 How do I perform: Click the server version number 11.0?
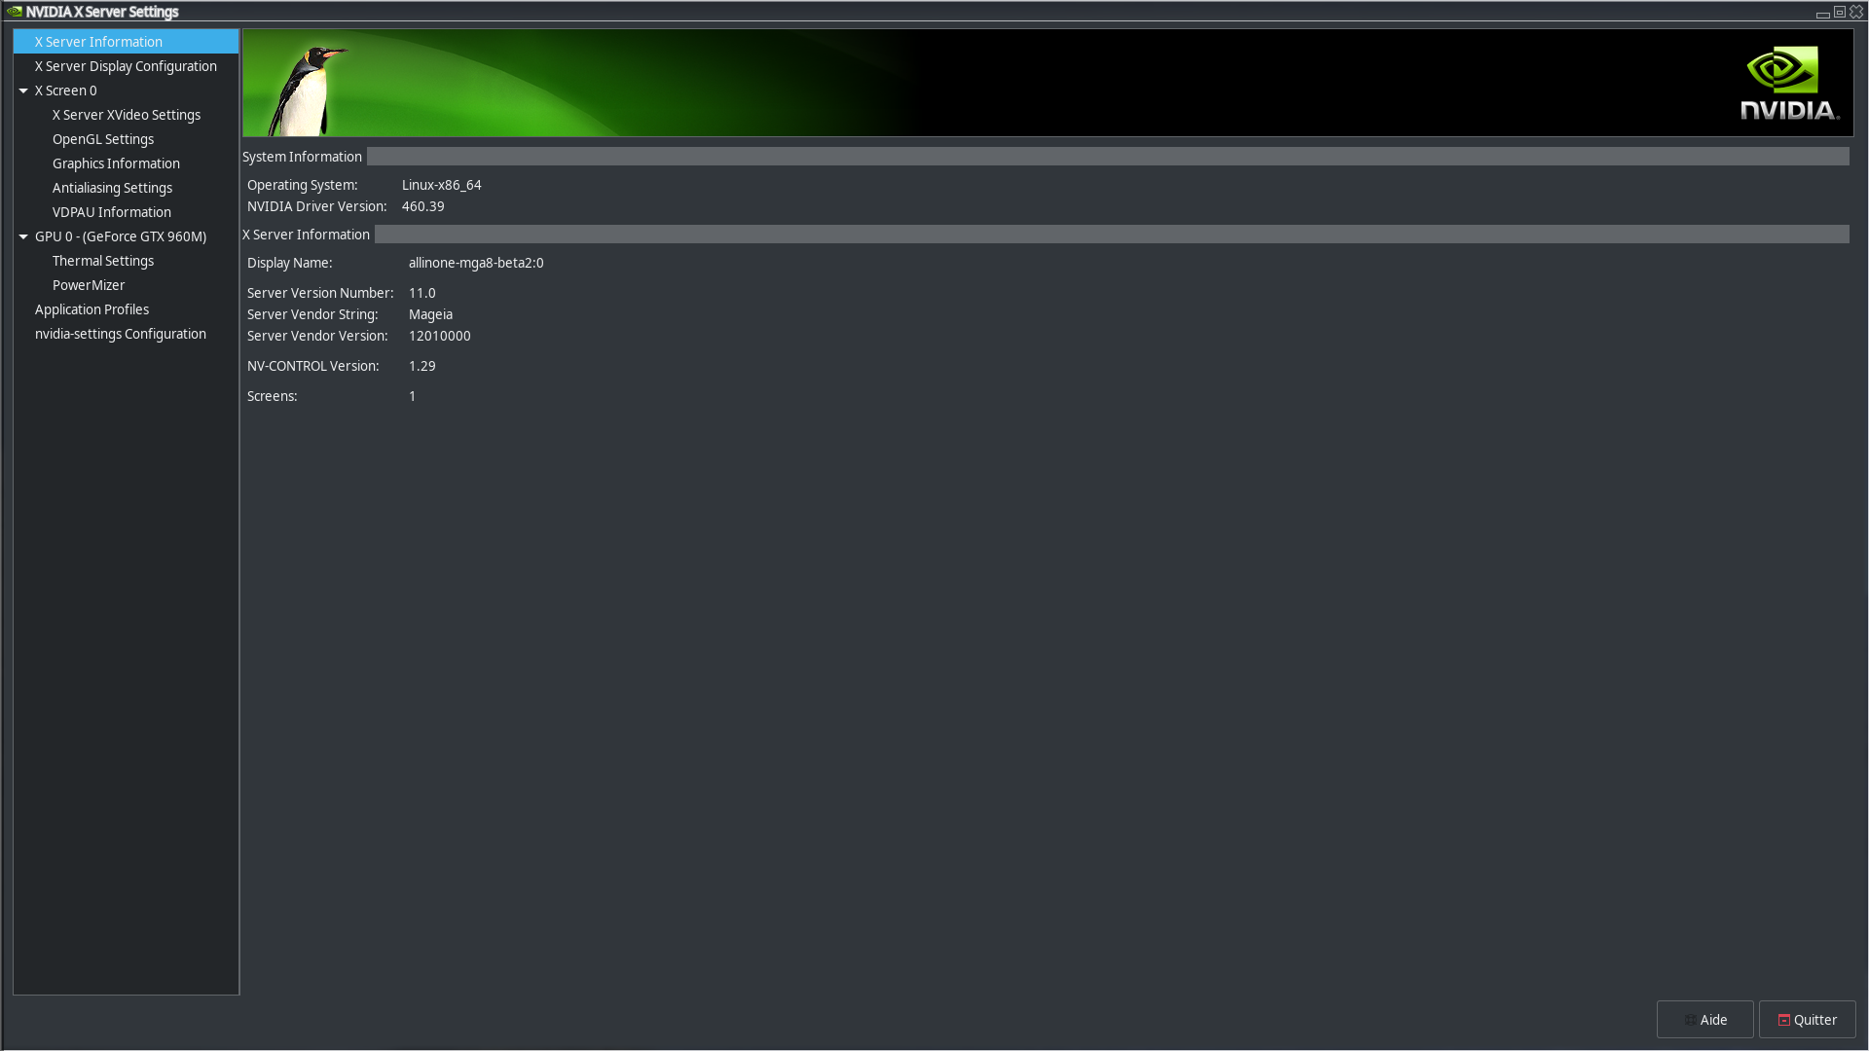[x=421, y=293]
